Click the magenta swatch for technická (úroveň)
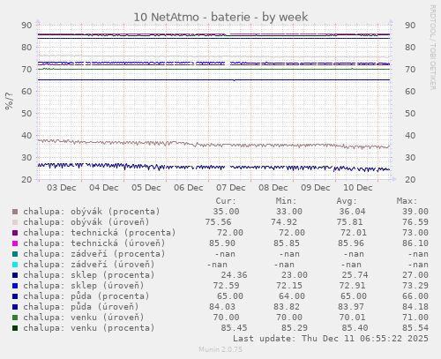This screenshot has height=359, width=441. pos(15,243)
